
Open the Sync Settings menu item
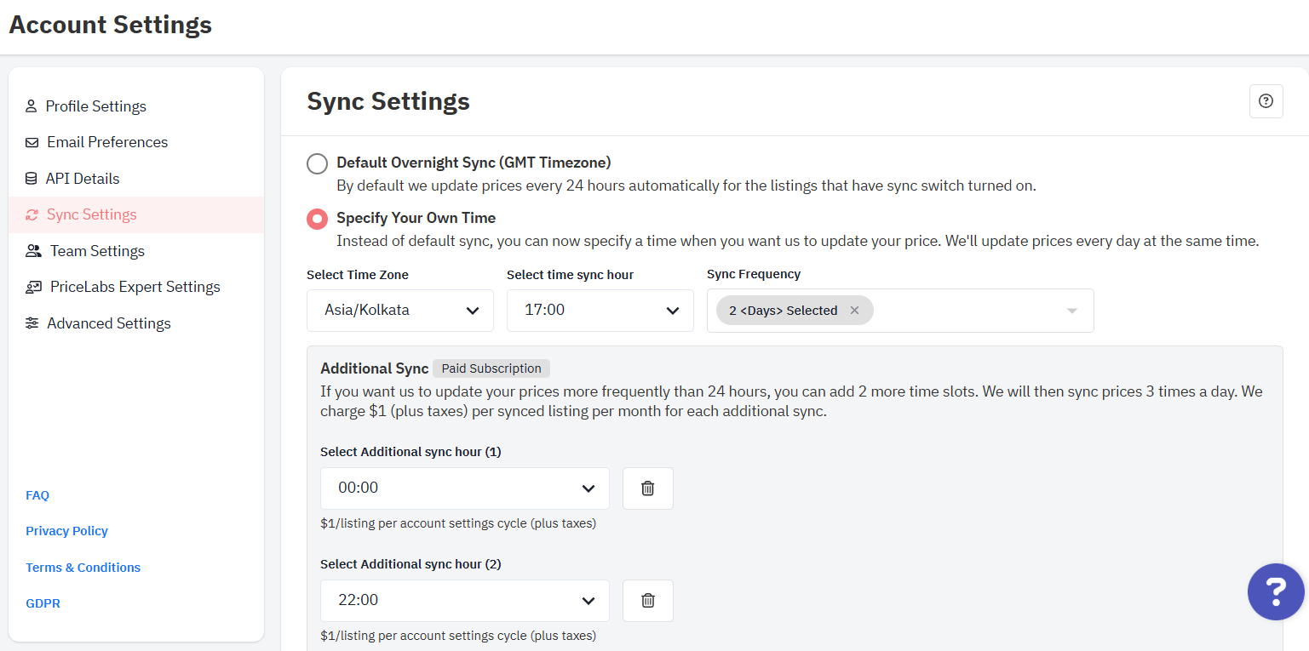[x=91, y=214]
